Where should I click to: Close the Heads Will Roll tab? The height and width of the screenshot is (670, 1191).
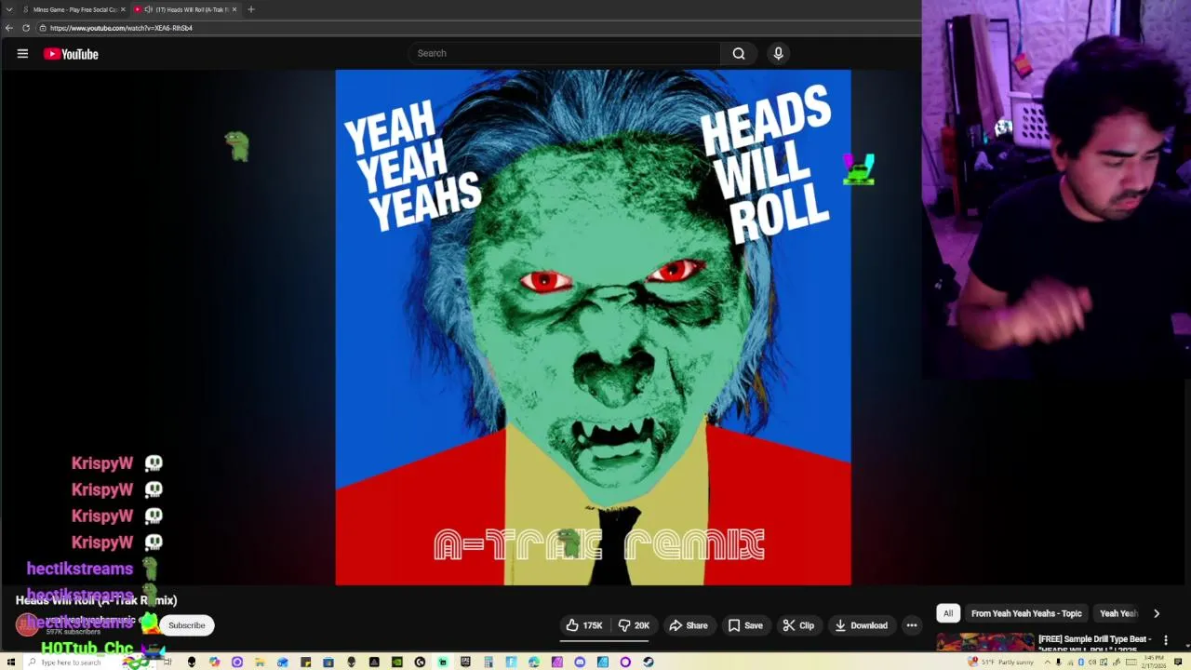pyautogui.click(x=234, y=9)
